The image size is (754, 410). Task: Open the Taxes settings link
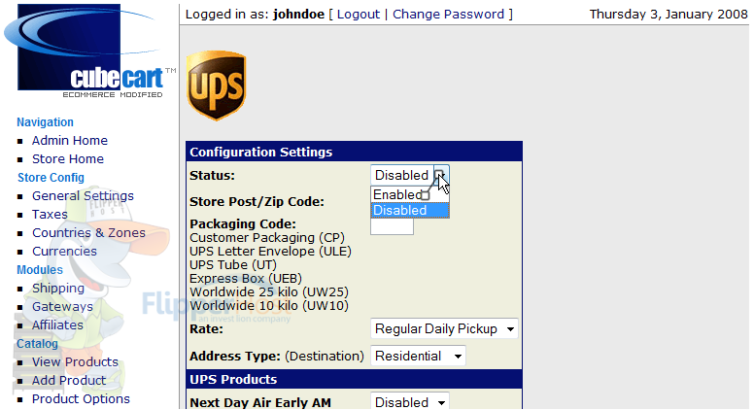tap(50, 215)
